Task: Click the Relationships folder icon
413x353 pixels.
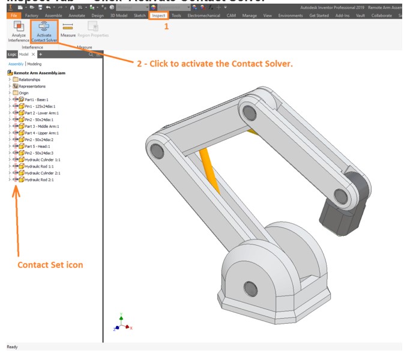Action: point(15,79)
